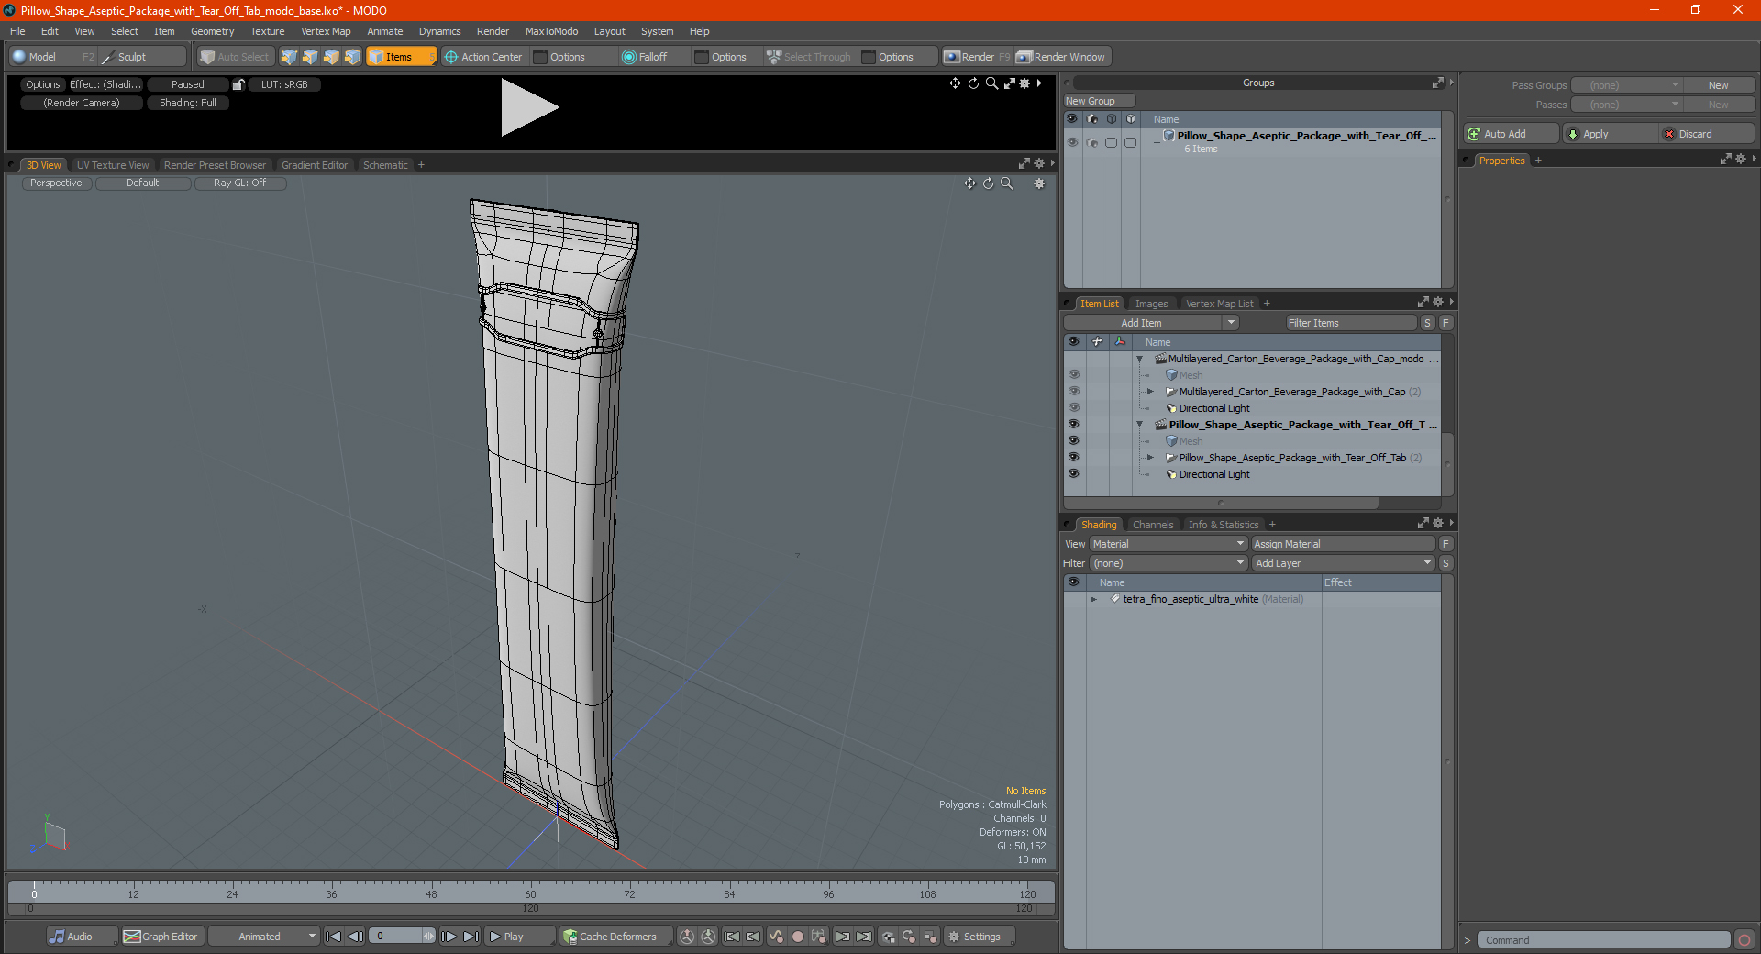Open the Add Layer dropdown
The width and height of the screenshot is (1761, 954).
[x=1344, y=563]
